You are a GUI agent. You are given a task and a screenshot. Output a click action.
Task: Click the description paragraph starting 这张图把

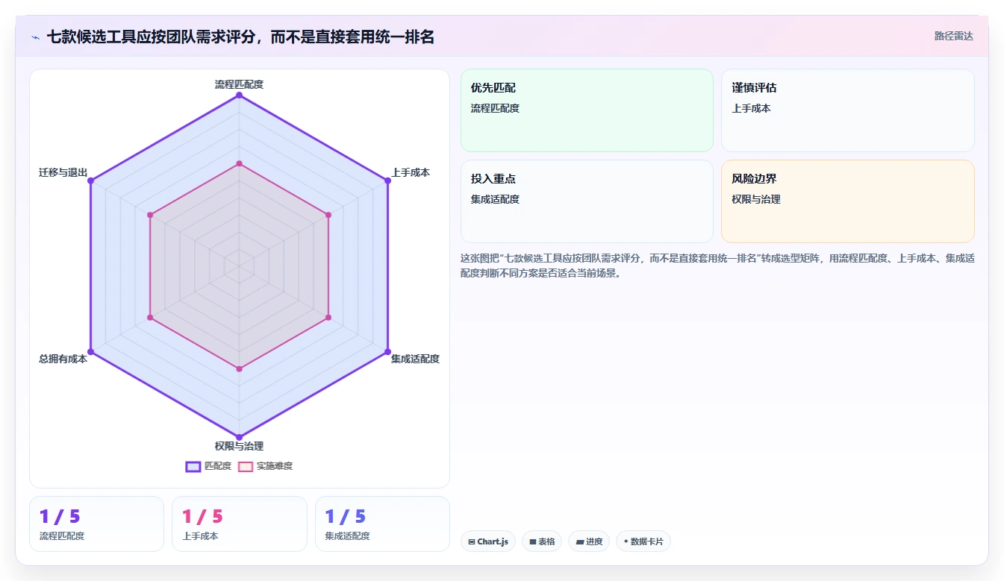pos(717,266)
